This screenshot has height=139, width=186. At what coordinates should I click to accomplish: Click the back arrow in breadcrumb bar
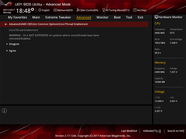6,24
